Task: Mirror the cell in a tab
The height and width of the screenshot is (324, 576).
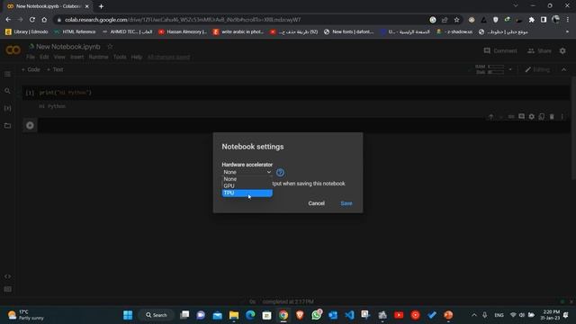Action: tap(542, 116)
